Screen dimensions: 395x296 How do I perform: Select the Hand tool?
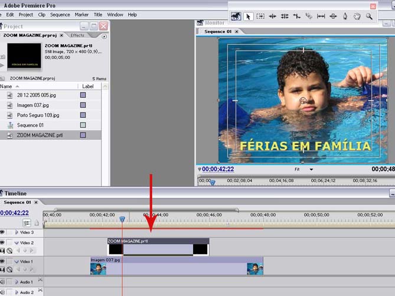pos(357,17)
